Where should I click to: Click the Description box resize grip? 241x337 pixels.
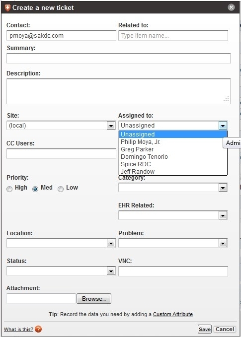227,99
